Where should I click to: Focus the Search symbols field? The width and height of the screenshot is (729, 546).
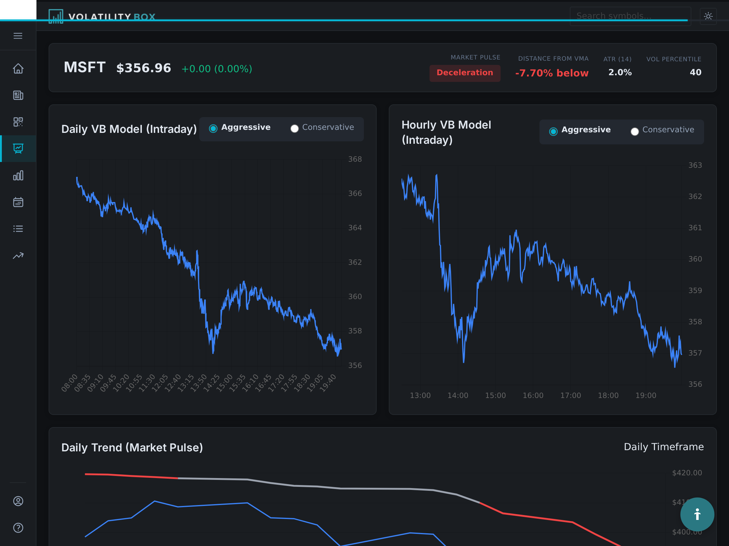[630, 16]
